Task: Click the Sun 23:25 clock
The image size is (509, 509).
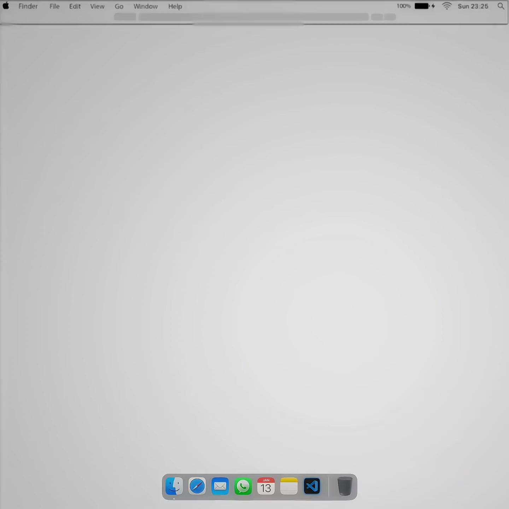Action: point(473,6)
